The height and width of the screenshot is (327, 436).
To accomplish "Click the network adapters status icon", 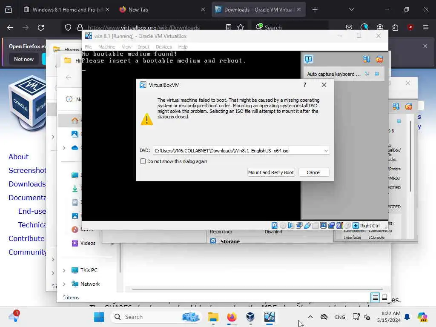I will 299,226.
